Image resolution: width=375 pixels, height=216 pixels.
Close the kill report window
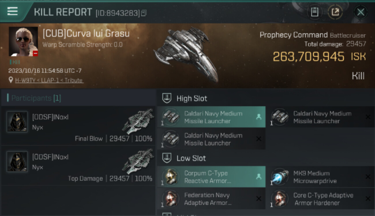pyautogui.click(x=361, y=12)
